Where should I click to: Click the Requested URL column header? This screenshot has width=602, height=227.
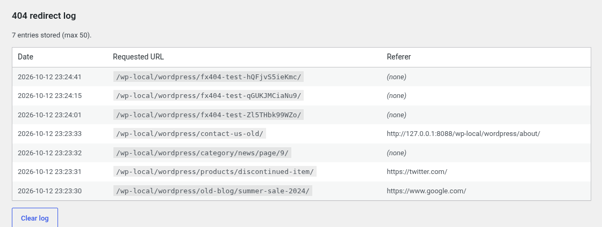pyautogui.click(x=138, y=57)
